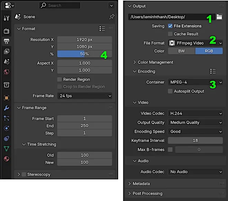The image size is (228, 201).
Task: Click the output path field
Action: click(172, 17)
